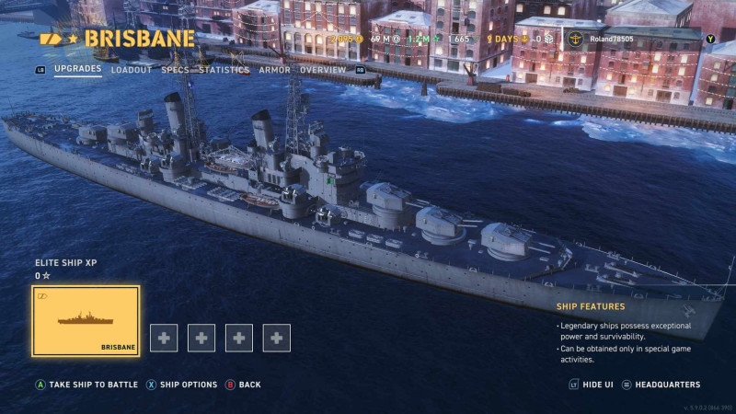Open the third empty upgrade slot
Viewport: 736px width, 414px height.
tap(239, 338)
